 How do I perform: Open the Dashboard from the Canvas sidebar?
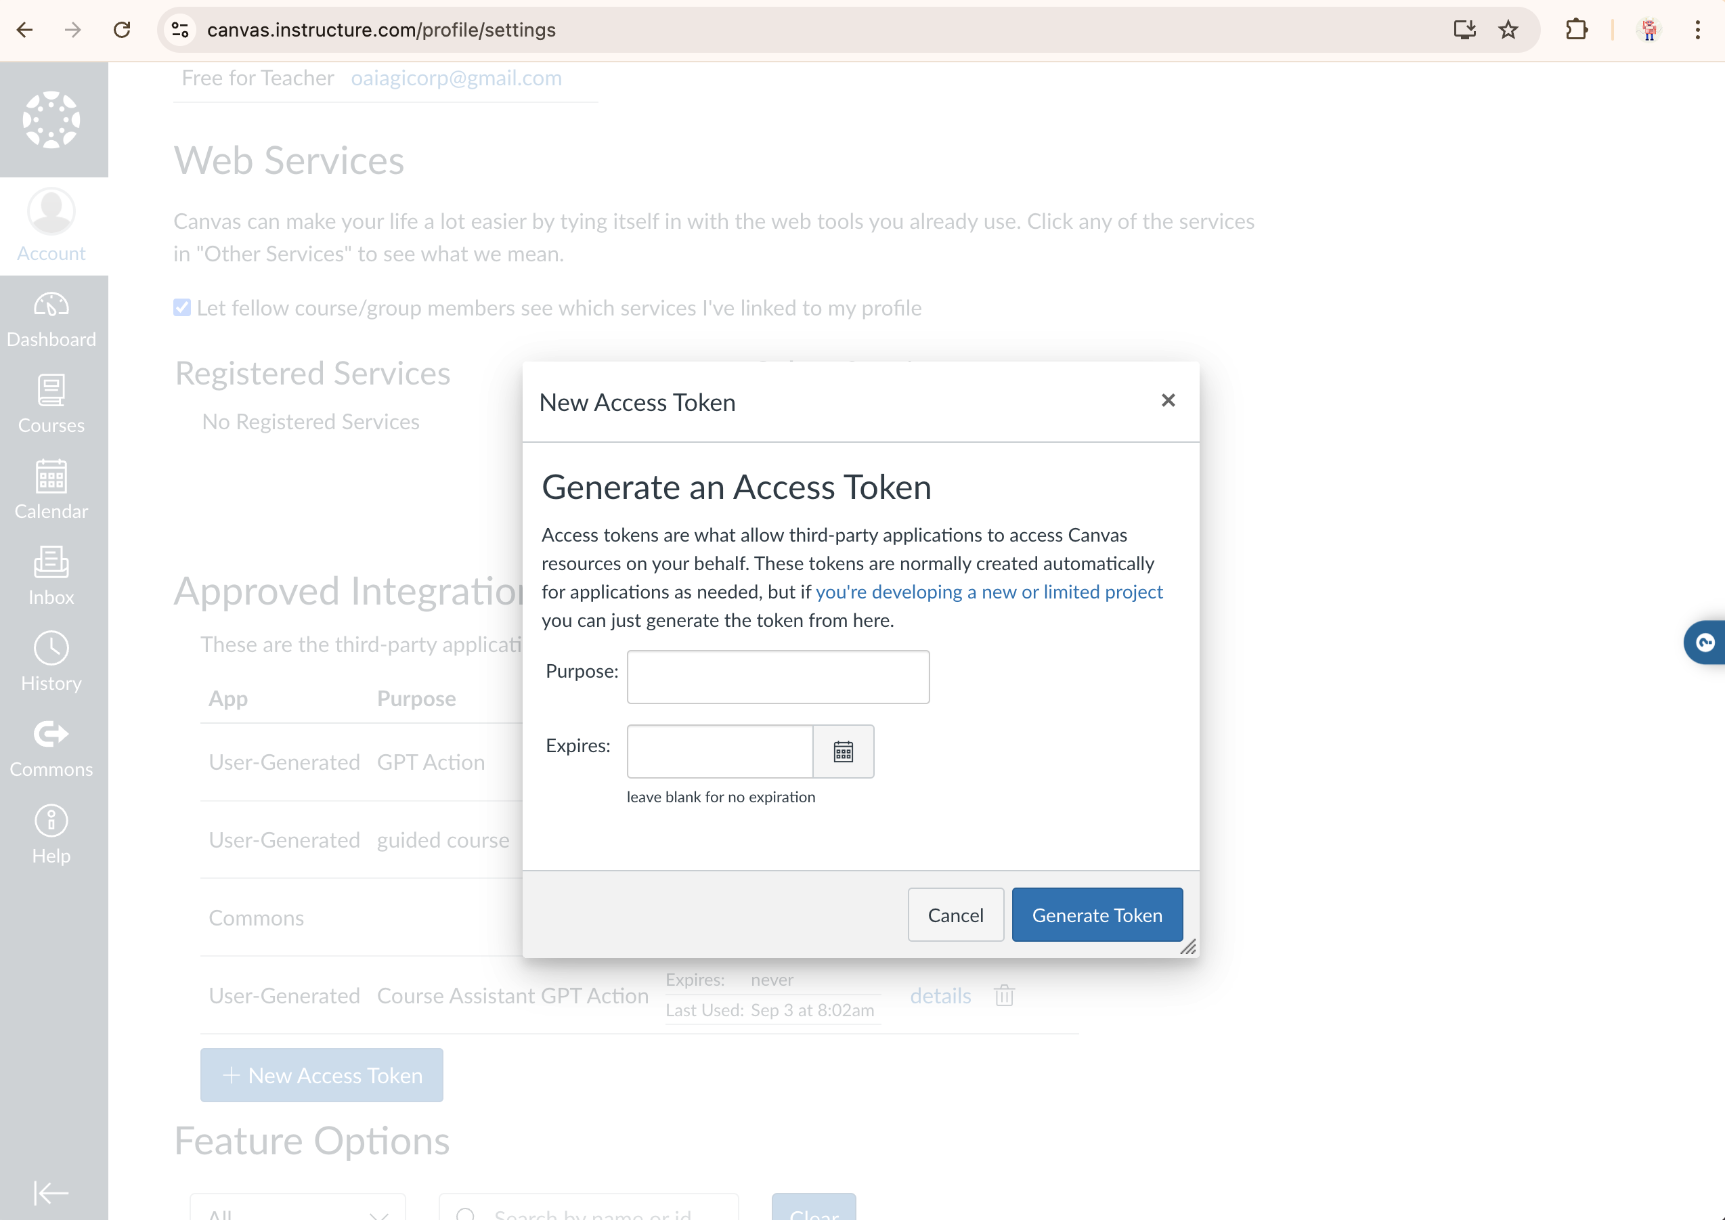51,318
